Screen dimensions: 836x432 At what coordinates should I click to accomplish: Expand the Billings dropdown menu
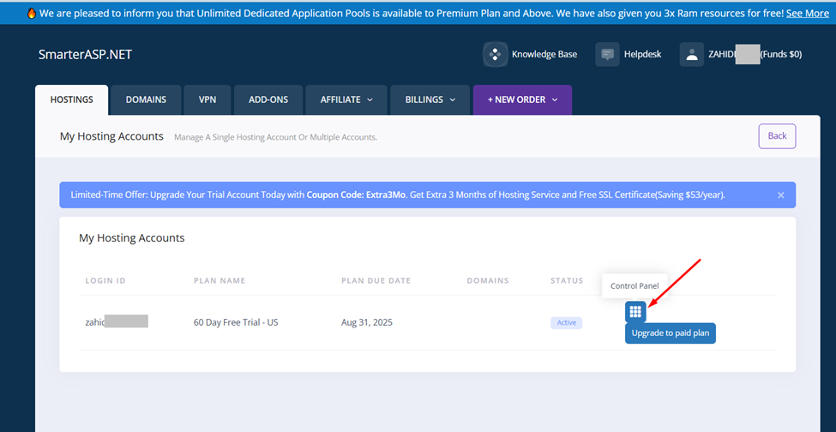(x=430, y=99)
